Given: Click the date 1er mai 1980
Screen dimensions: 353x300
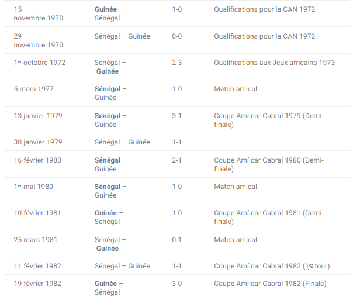Looking at the screenshot, I should tap(33, 187).
